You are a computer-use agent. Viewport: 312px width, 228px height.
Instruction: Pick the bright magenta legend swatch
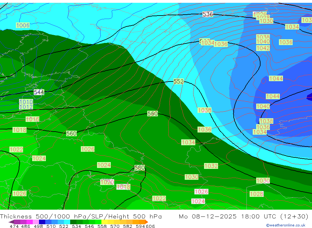pos(29,222)
